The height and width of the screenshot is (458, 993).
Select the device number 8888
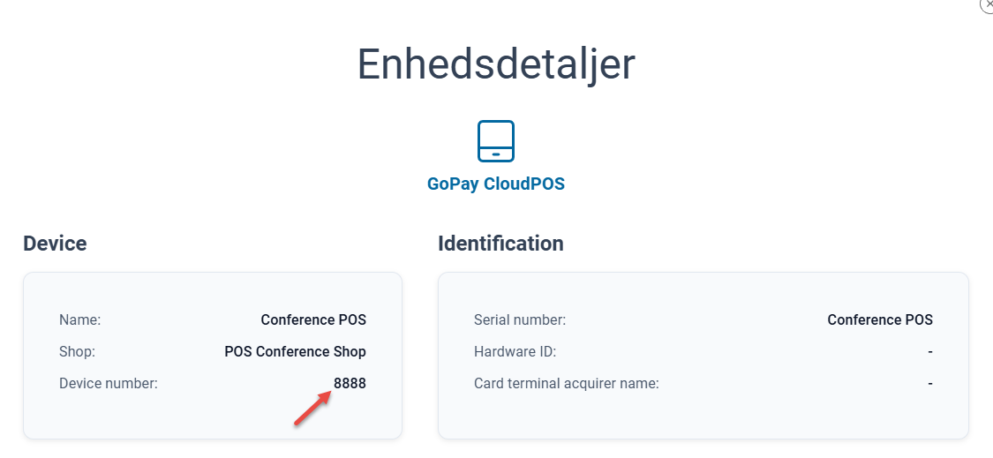pyautogui.click(x=350, y=383)
